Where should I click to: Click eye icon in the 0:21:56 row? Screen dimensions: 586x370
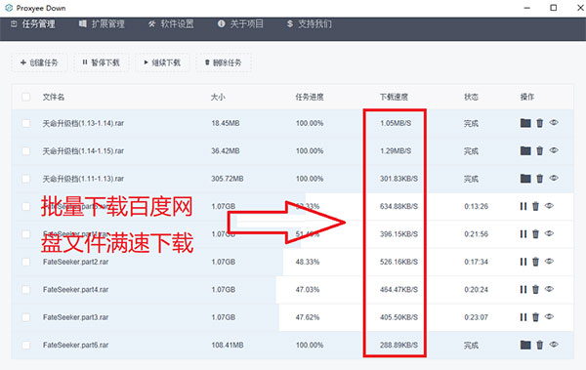point(549,233)
